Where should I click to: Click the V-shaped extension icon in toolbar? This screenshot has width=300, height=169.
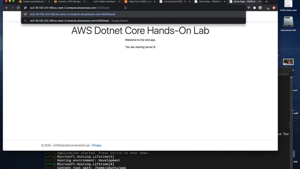248,8
